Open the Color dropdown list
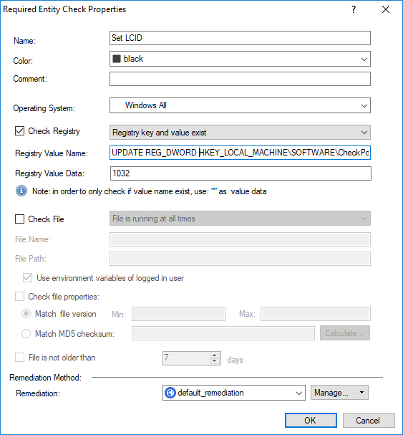The height and width of the screenshot is (435, 403). pyautogui.click(x=240, y=59)
